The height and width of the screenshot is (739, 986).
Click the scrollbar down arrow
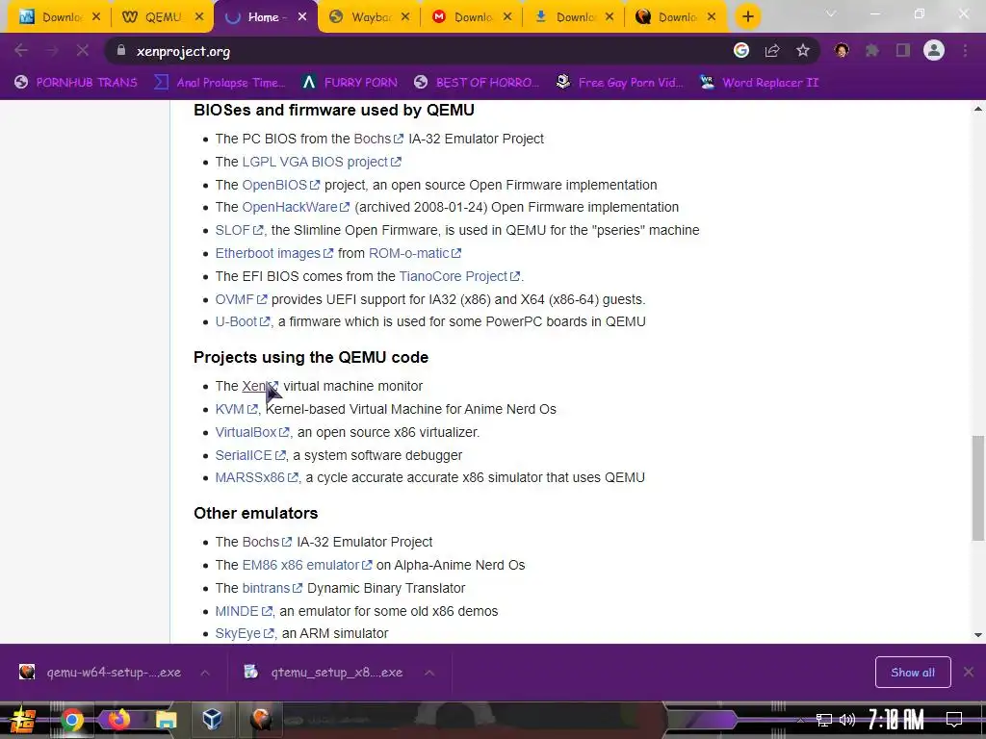978,635
